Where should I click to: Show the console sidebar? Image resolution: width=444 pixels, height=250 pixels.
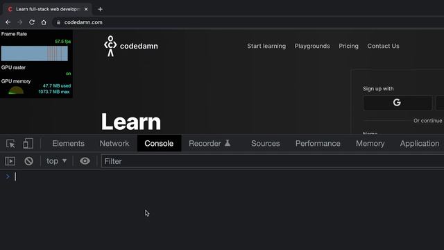pos(10,161)
